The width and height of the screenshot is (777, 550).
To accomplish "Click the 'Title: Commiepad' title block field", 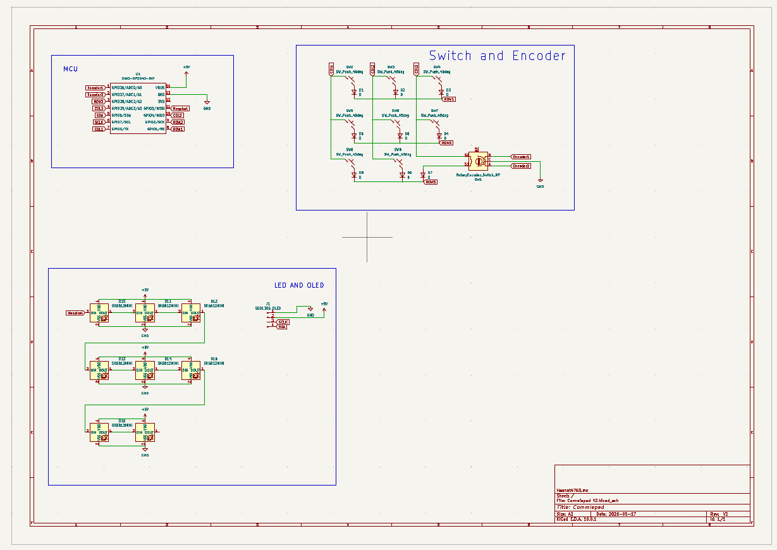I will pos(580,507).
